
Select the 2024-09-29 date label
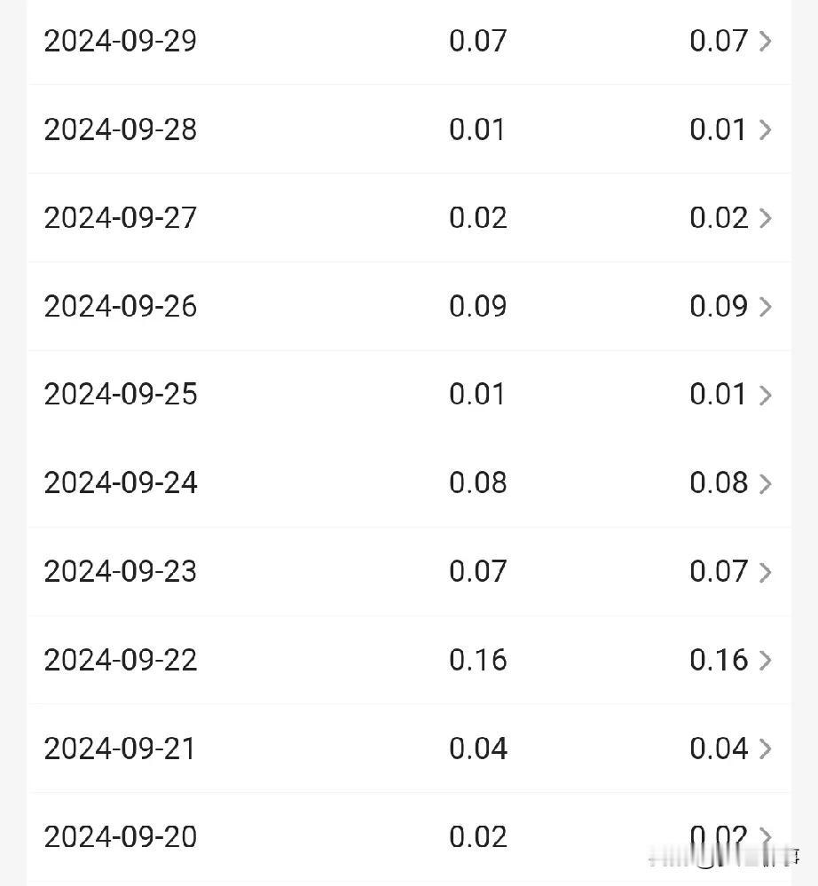(x=121, y=42)
